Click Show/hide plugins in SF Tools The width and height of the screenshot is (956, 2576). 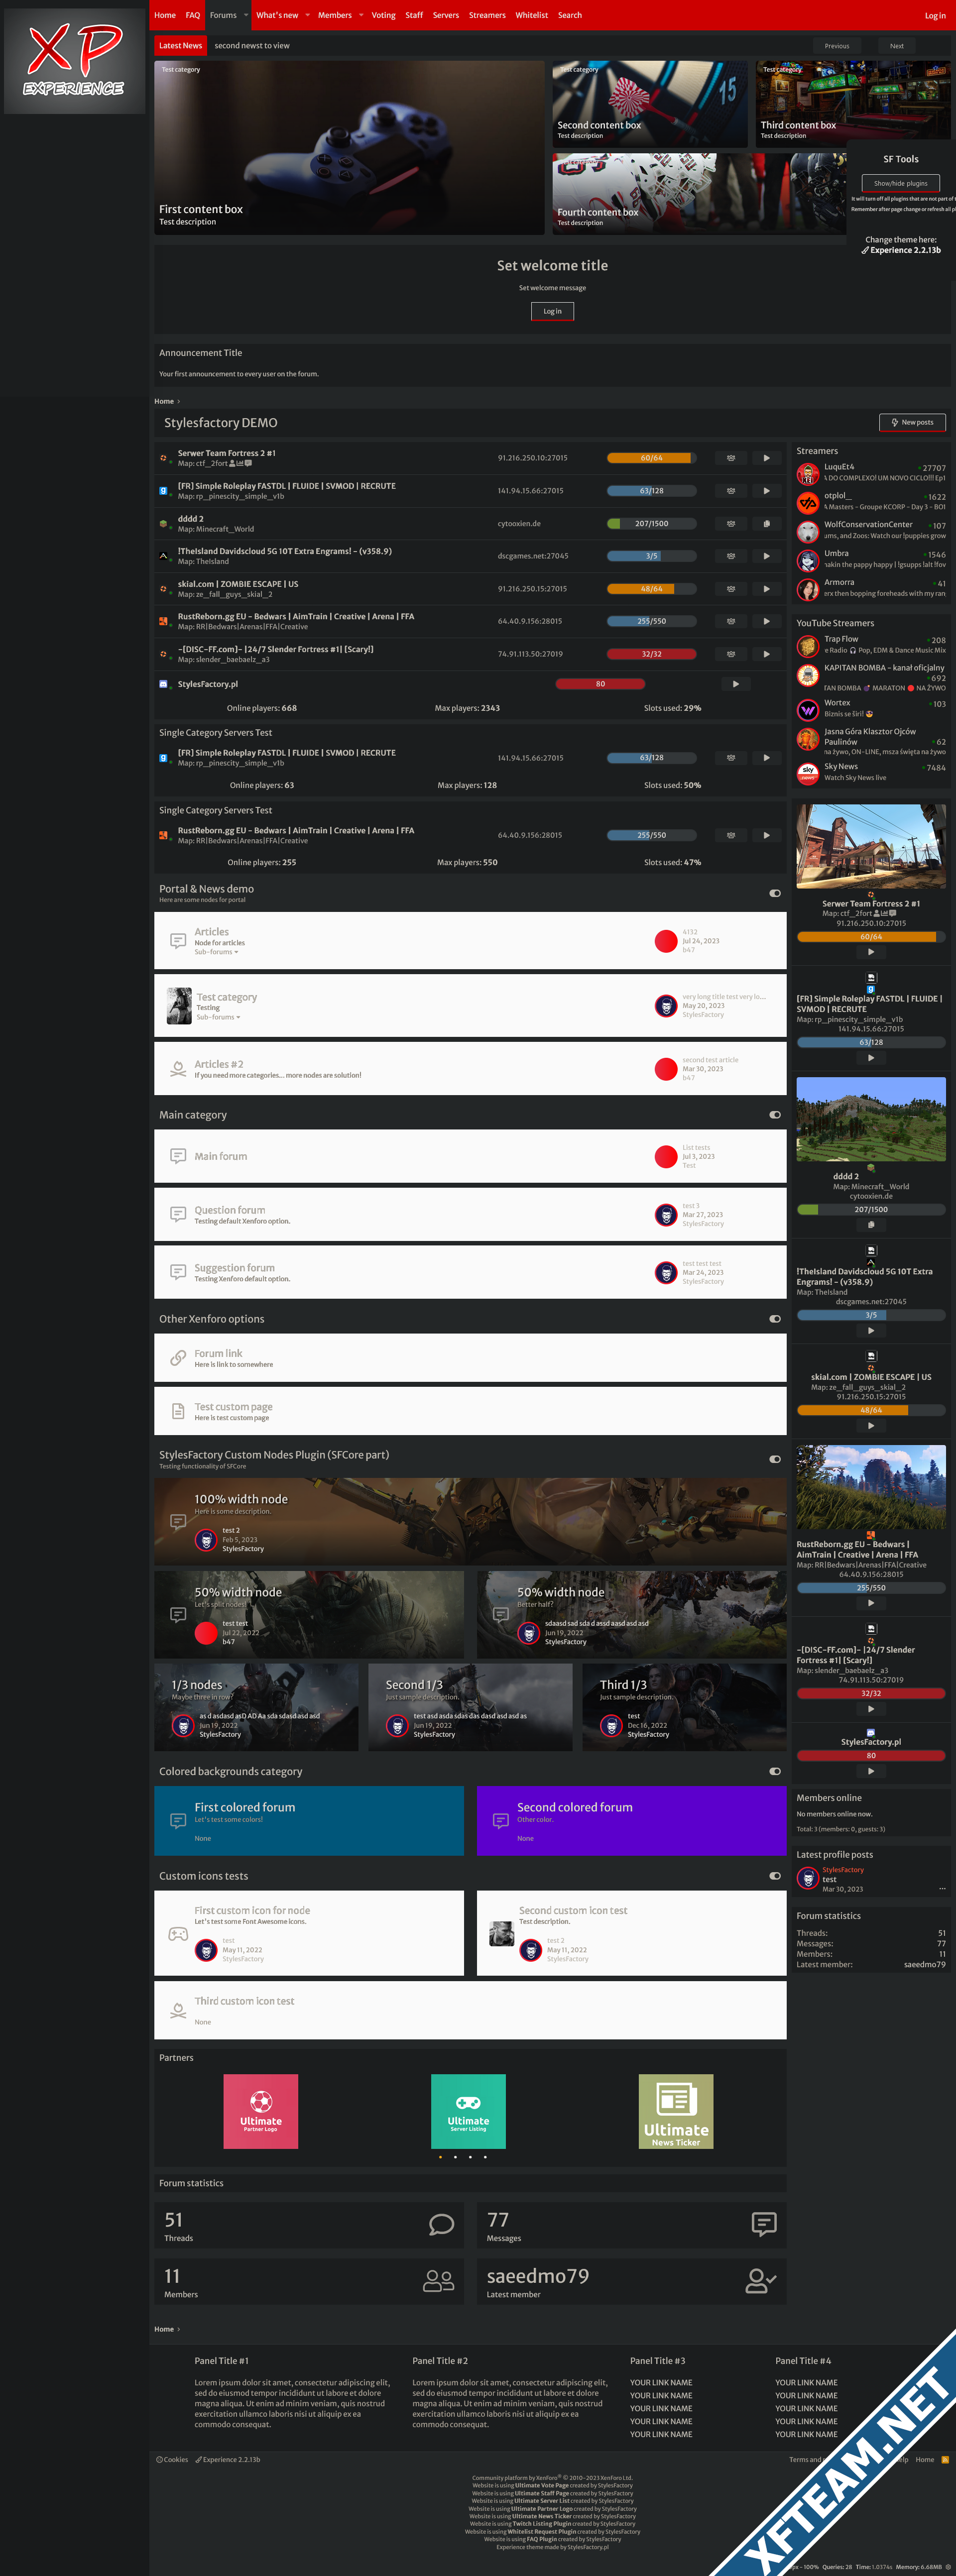coord(900,183)
